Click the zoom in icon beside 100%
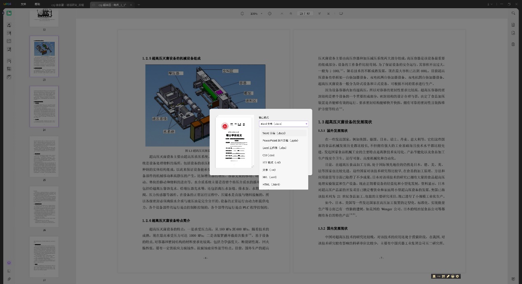Viewport: 522px width, 284px height. click(x=270, y=14)
